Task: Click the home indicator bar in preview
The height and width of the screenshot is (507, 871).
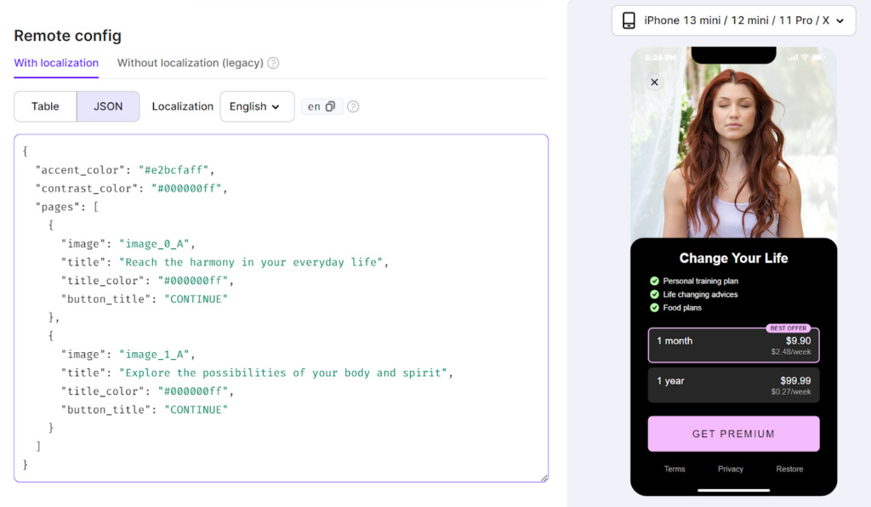Action: point(733,490)
